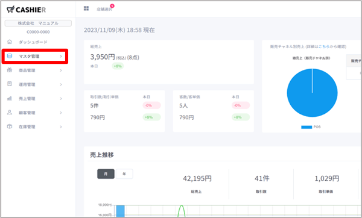Click the home icon next to ダッシュボード

10,42
